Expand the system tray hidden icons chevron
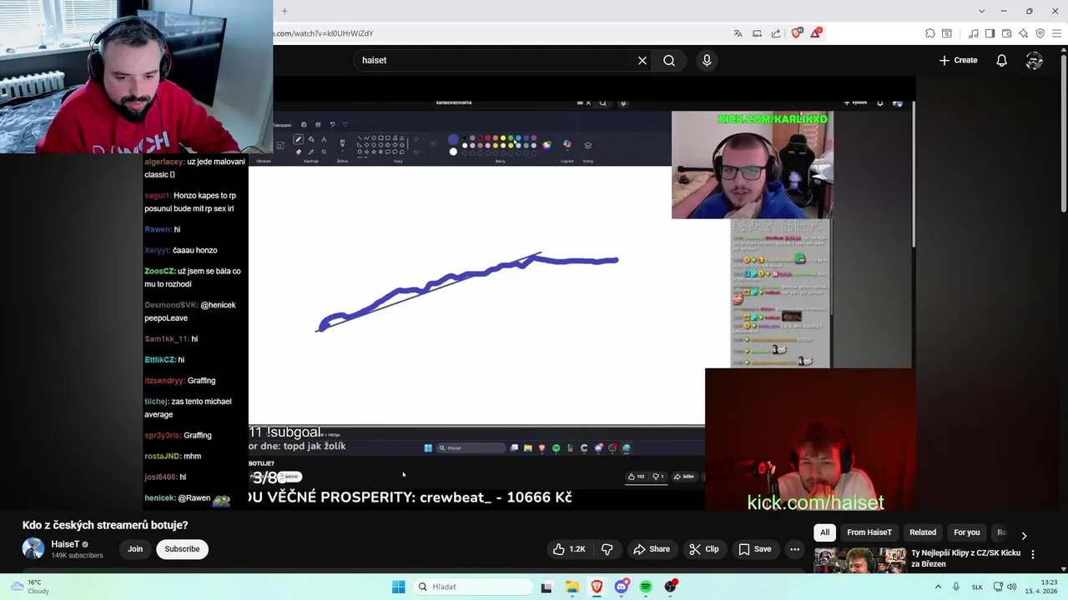This screenshot has height=600, width=1068. pyautogui.click(x=938, y=587)
